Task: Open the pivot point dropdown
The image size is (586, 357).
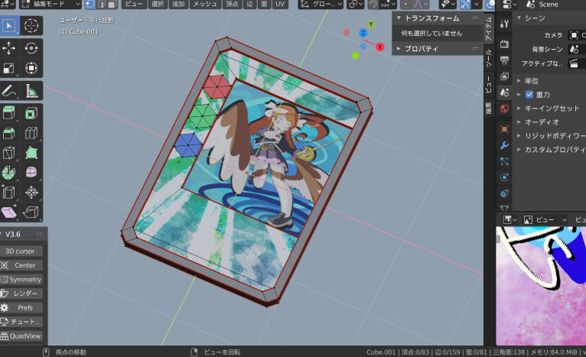Action: pos(356,5)
